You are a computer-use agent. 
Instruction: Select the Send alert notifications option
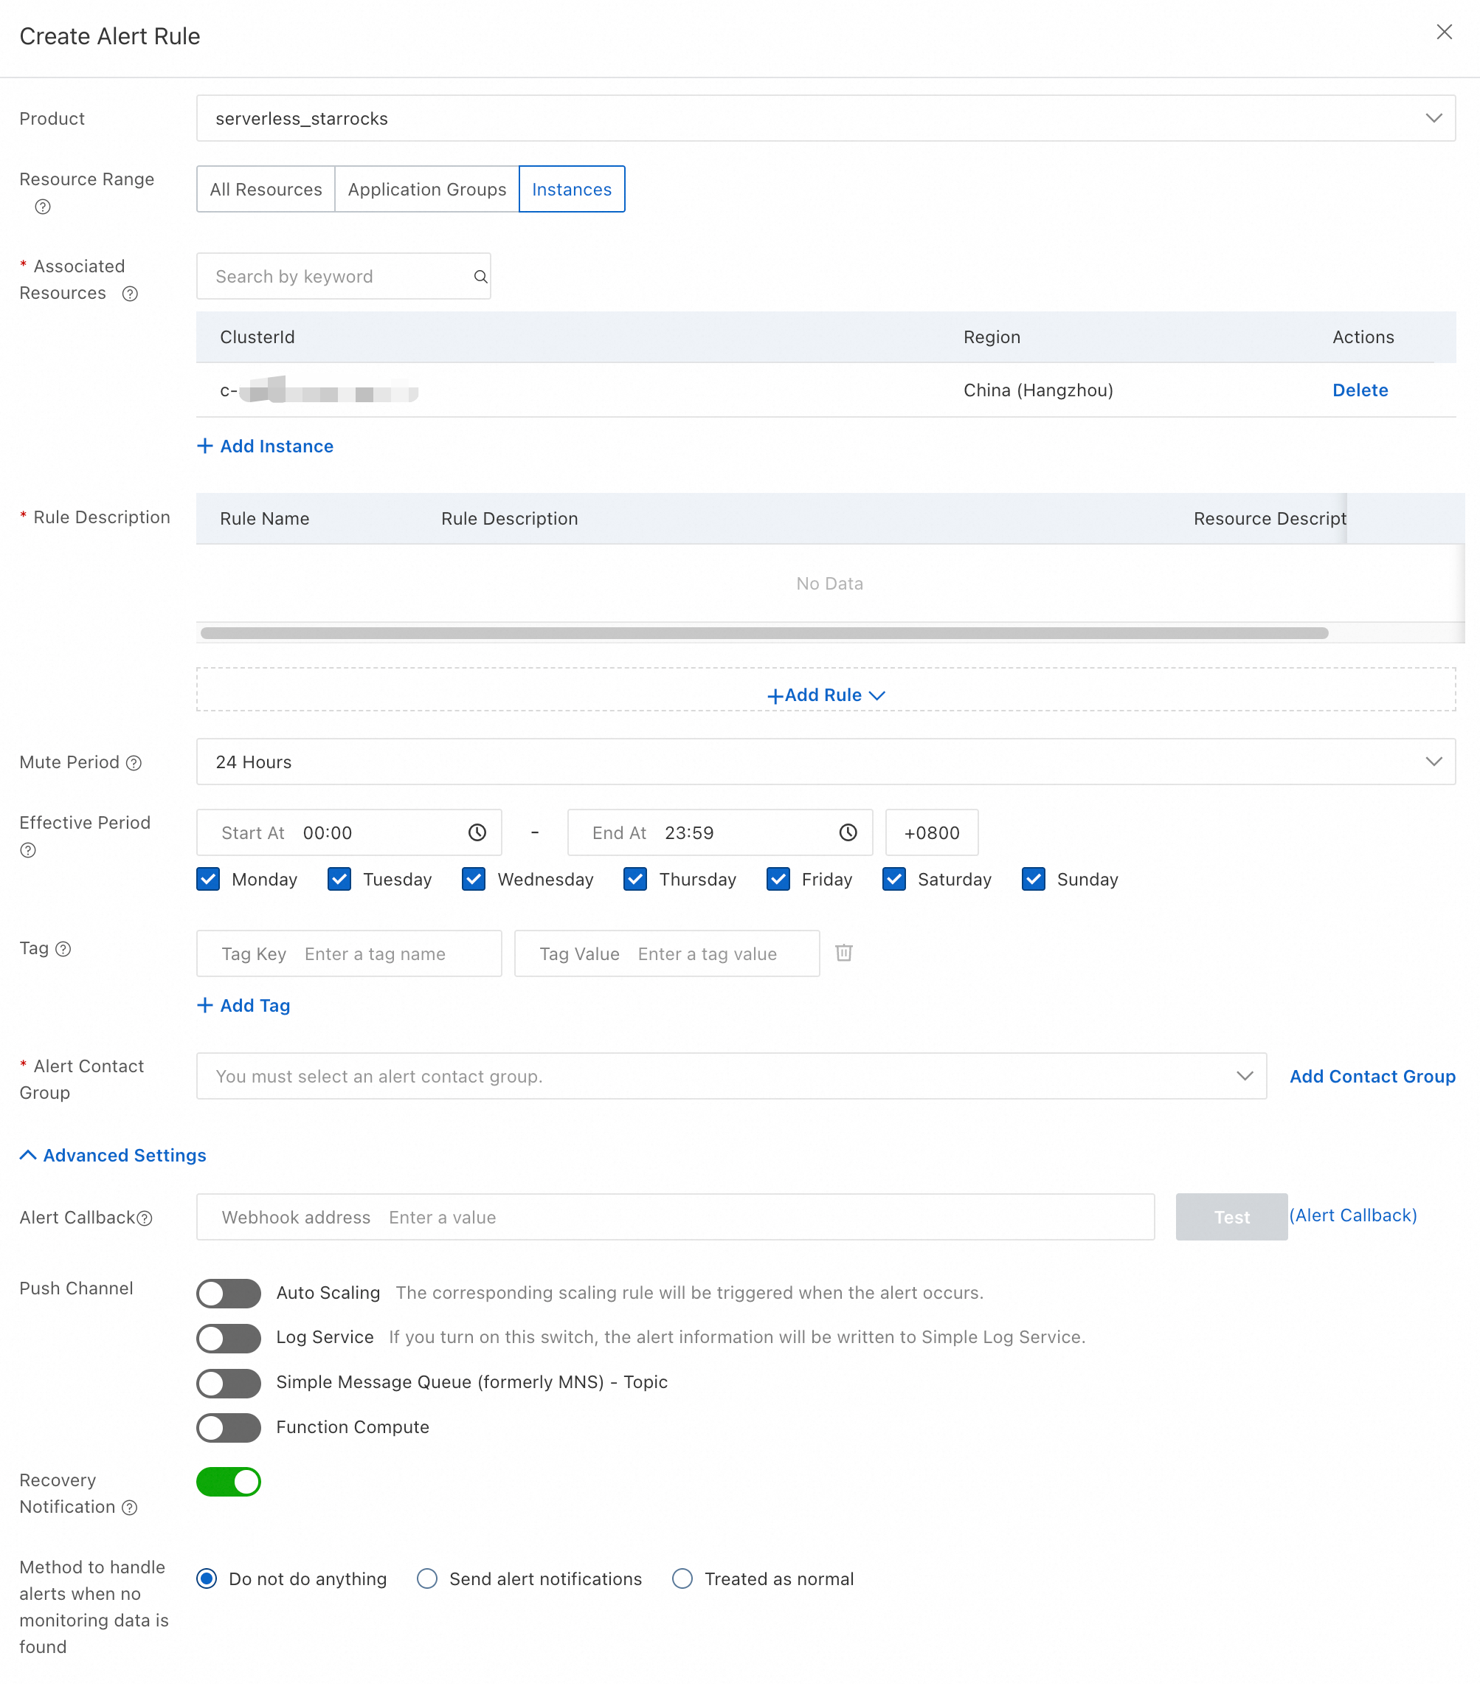tap(426, 1579)
